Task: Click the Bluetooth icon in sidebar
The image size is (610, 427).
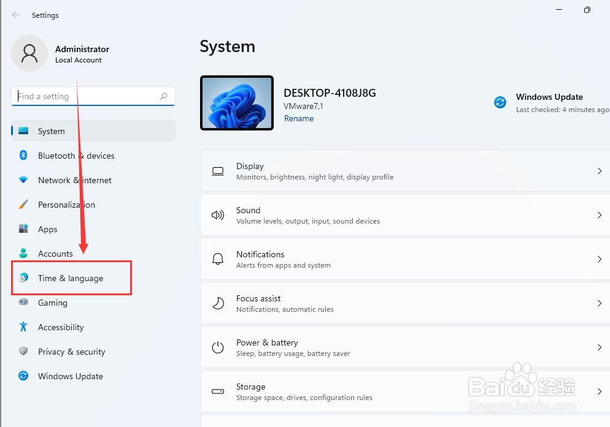Action: pyautogui.click(x=23, y=155)
